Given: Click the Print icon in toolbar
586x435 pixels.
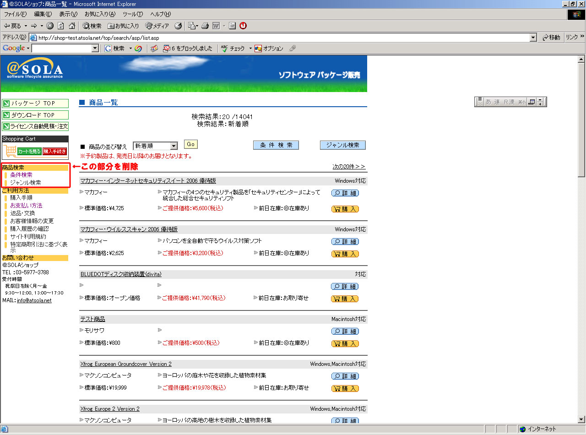Looking at the screenshot, I should 206,26.
